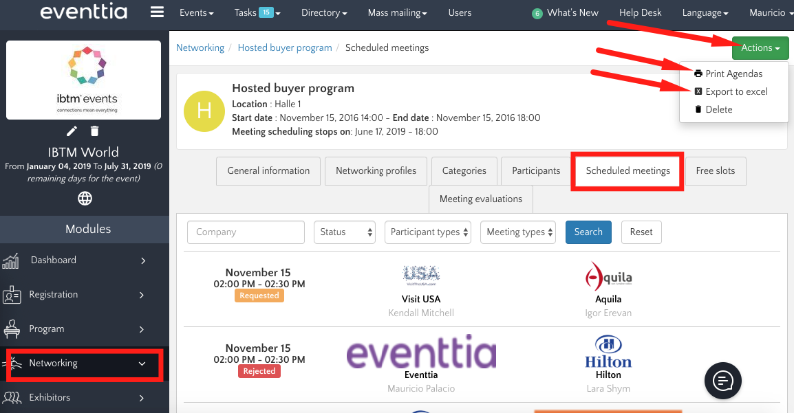794x413 pixels.
Task: Open the Participants tab
Action: (x=536, y=171)
